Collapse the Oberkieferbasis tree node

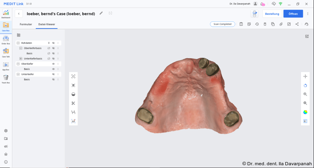pos(21,48)
